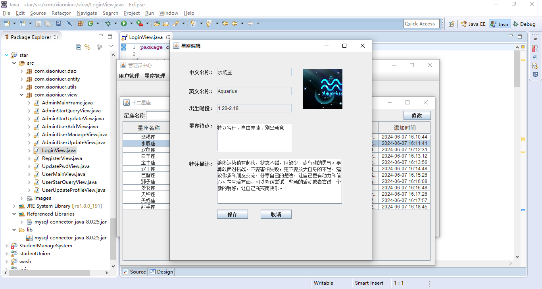Viewport: 542px width, 289px height.
Task: Collapse the src folder node
Action: click(x=14, y=63)
